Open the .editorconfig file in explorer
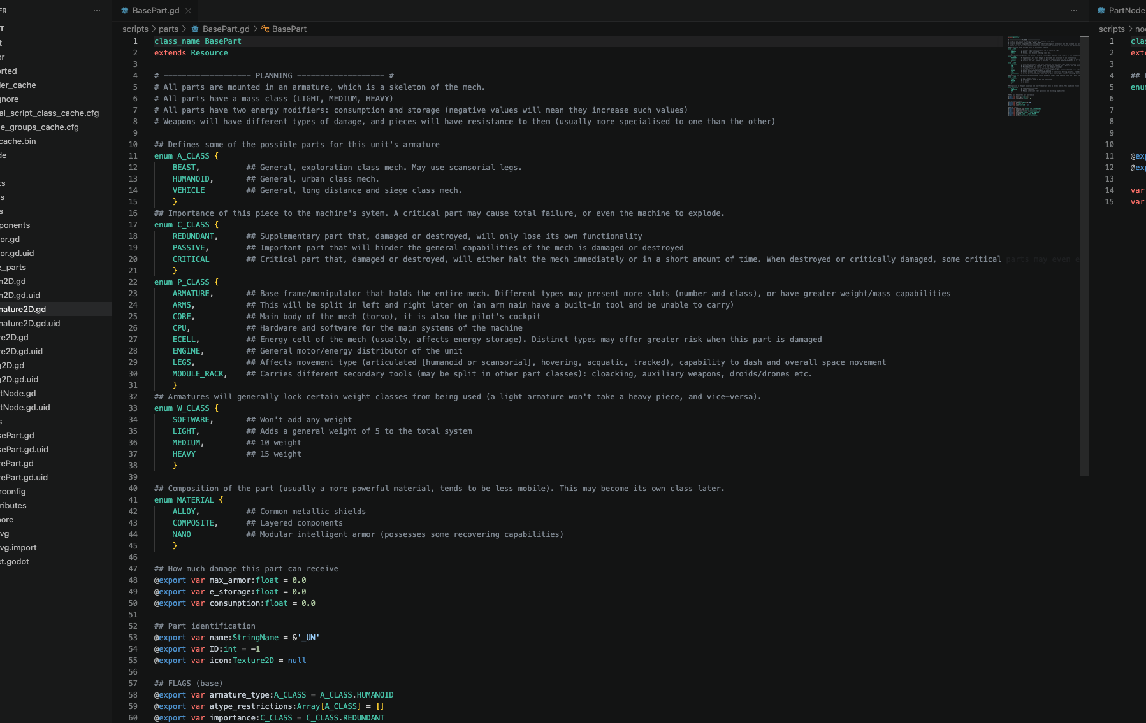 [55, 491]
